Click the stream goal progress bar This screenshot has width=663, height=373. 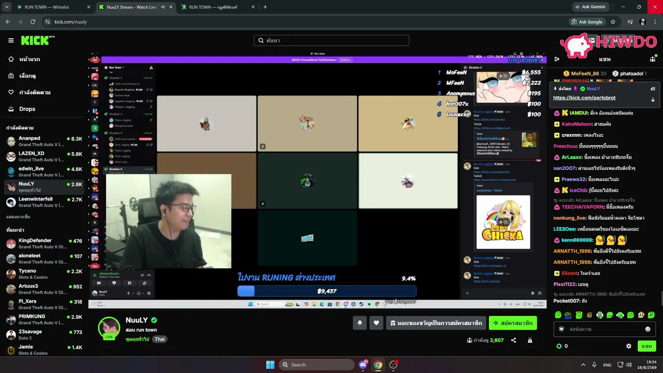327,291
